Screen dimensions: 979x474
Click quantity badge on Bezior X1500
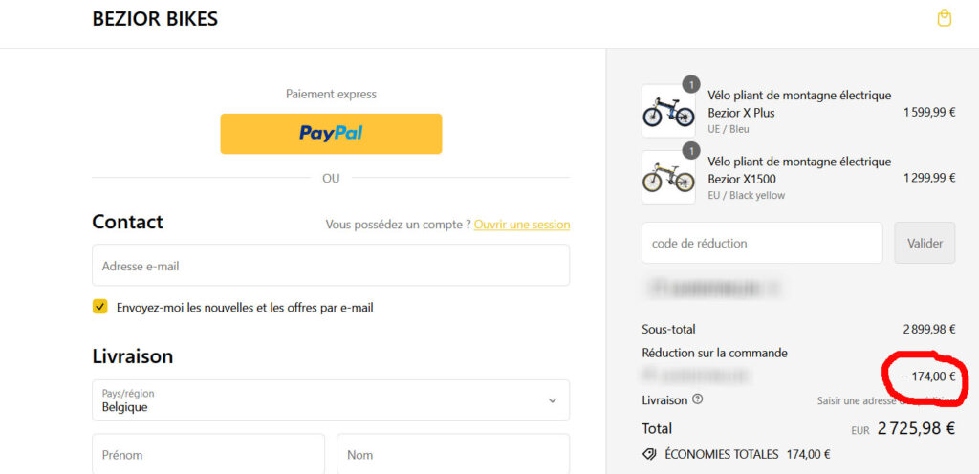coord(690,150)
